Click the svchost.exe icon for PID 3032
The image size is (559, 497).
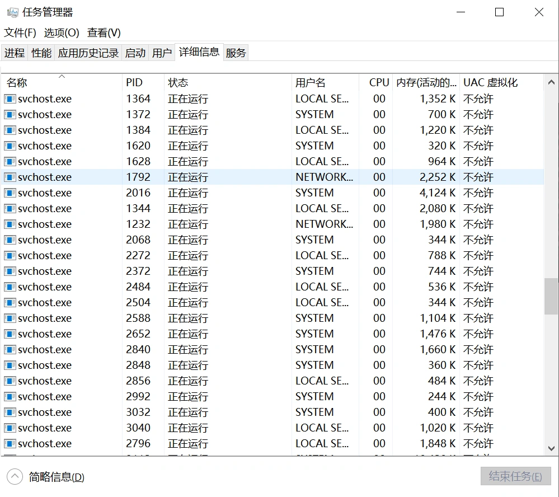pos(10,412)
